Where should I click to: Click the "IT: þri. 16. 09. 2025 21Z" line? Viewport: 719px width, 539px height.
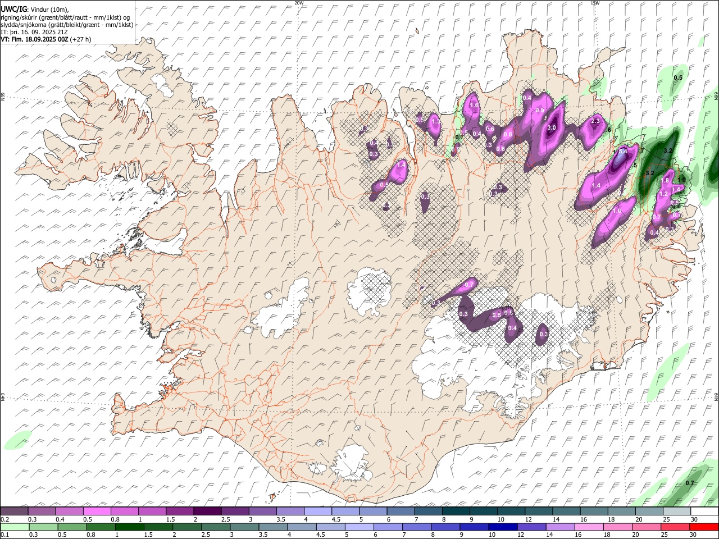point(34,32)
